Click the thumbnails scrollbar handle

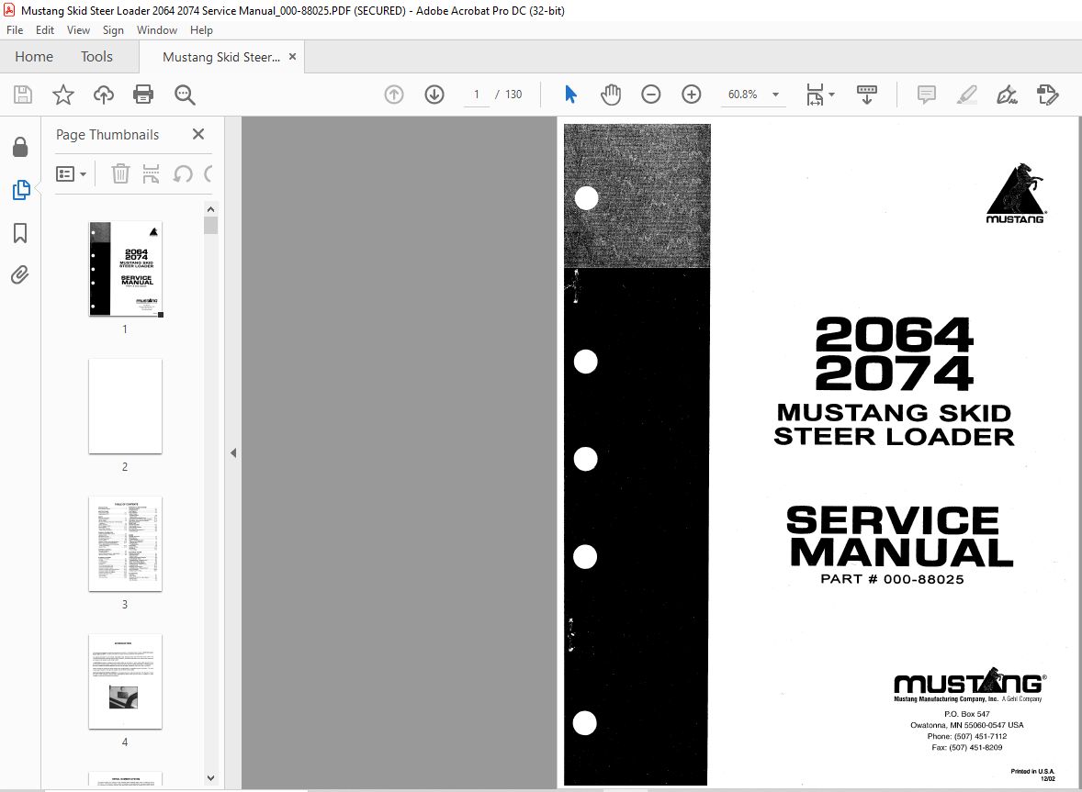click(210, 226)
